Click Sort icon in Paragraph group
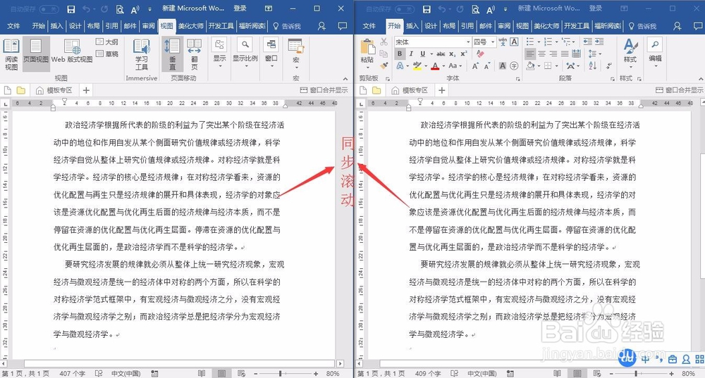Viewport: 705px width, 378px height. (593, 66)
